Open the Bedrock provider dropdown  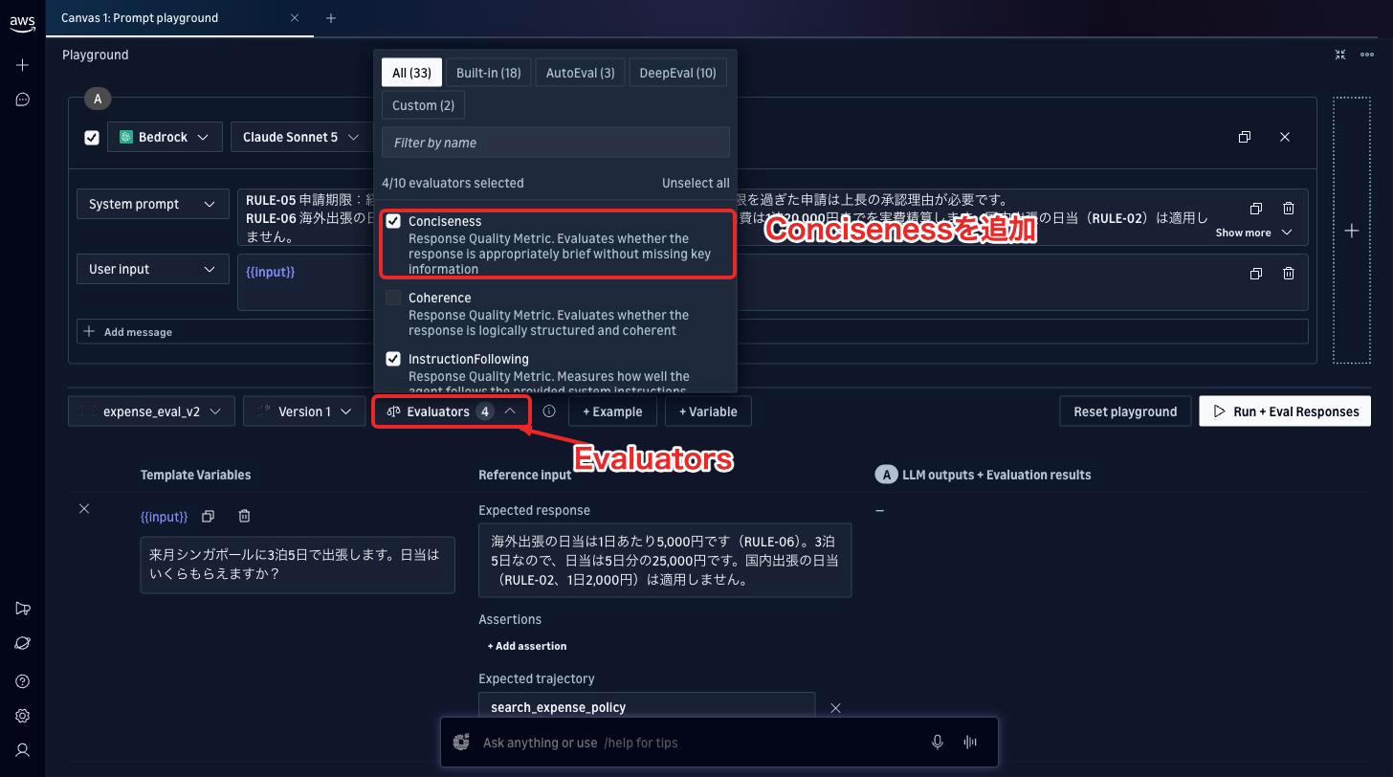pos(165,137)
